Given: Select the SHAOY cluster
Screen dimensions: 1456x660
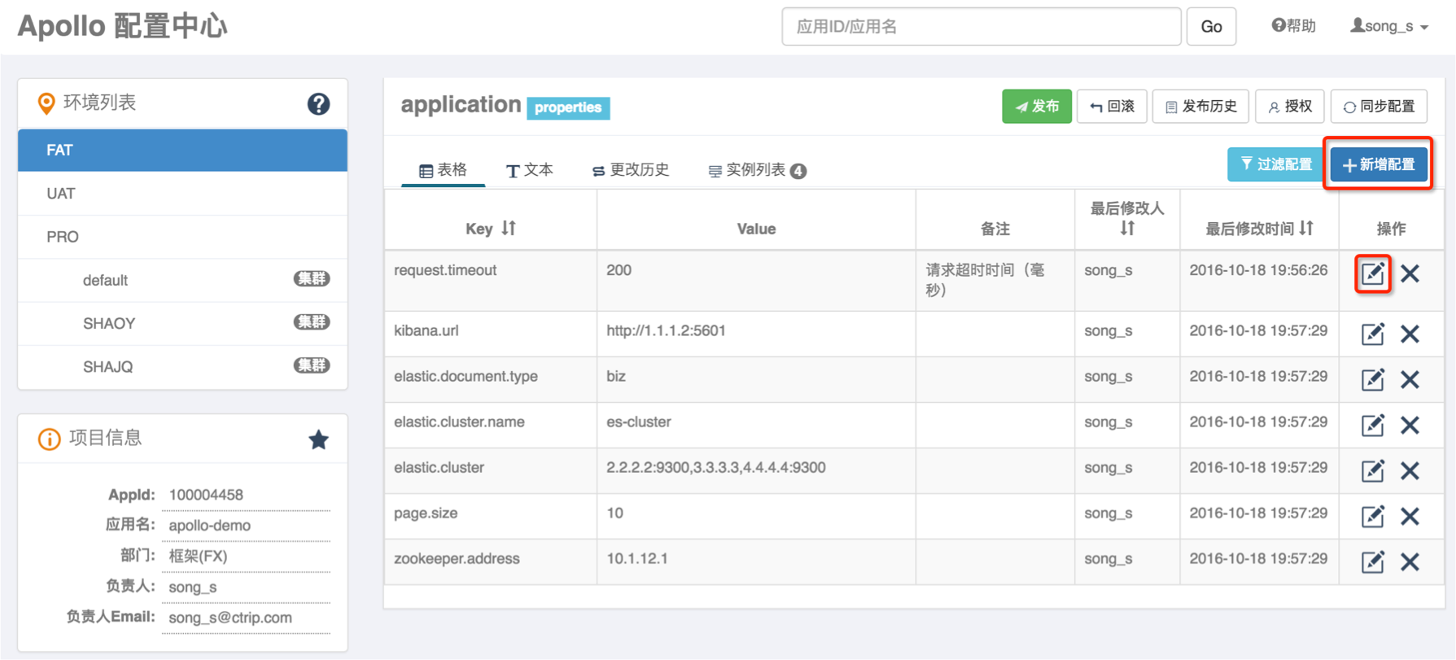Looking at the screenshot, I should (x=182, y=323).
